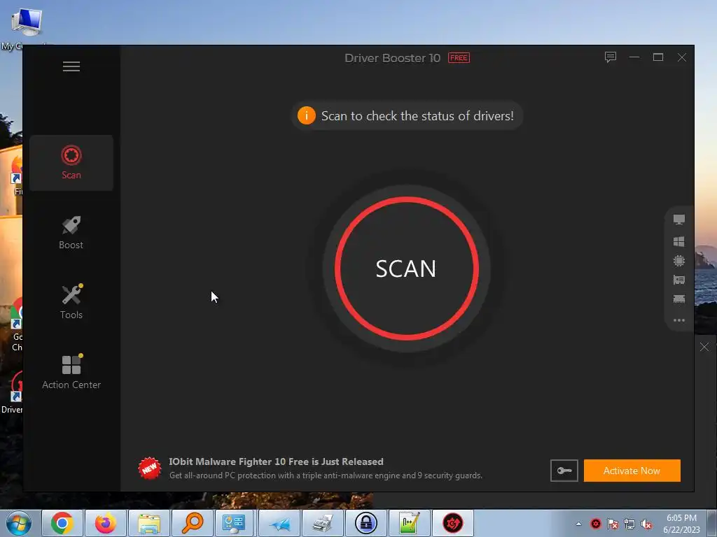
Task: Select the Scan tab in the sidebar
Action: click(71, 162)
